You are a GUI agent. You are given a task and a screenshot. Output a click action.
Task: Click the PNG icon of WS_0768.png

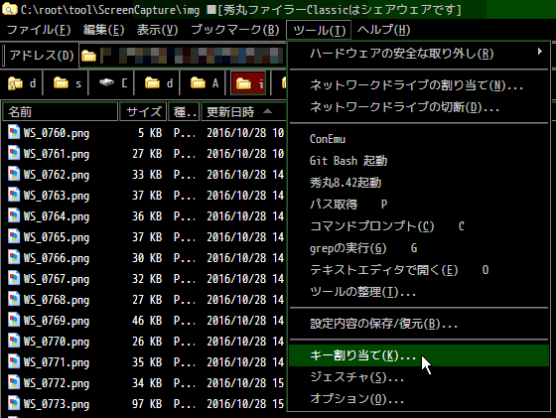(14, 299)
